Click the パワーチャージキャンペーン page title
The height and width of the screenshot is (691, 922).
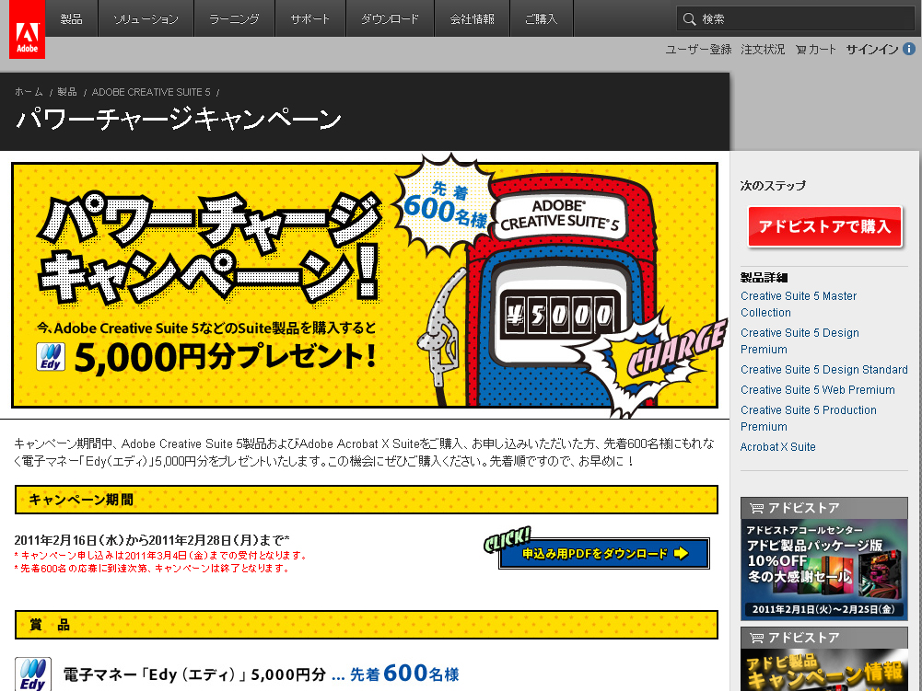(178, 119)
